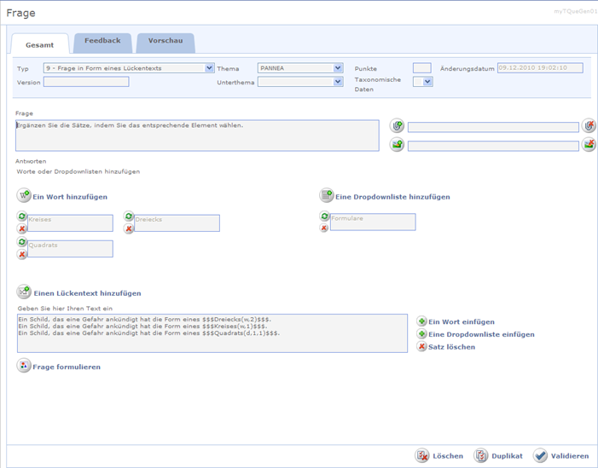Click the 'Satz löschen' red icon

coord(421,347)
